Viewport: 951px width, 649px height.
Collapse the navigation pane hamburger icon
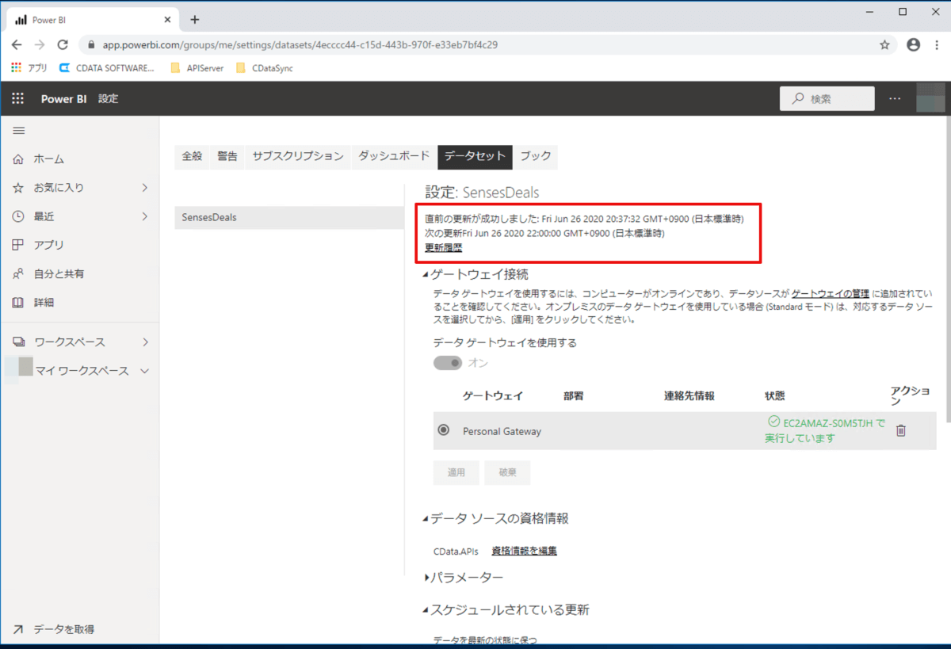19,131
